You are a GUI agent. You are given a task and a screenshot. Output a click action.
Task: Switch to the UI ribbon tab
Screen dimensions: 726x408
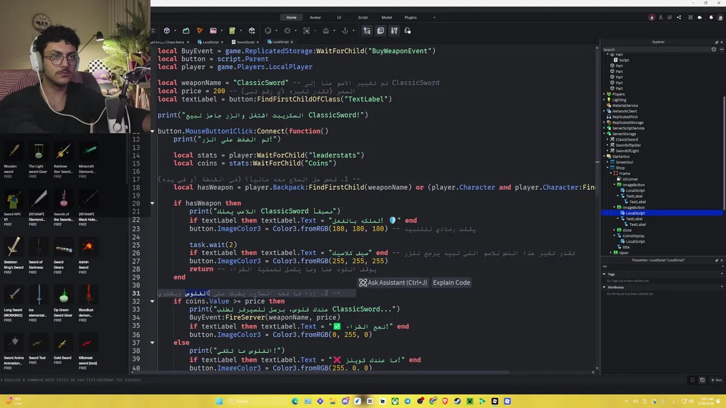click(339, 18)
